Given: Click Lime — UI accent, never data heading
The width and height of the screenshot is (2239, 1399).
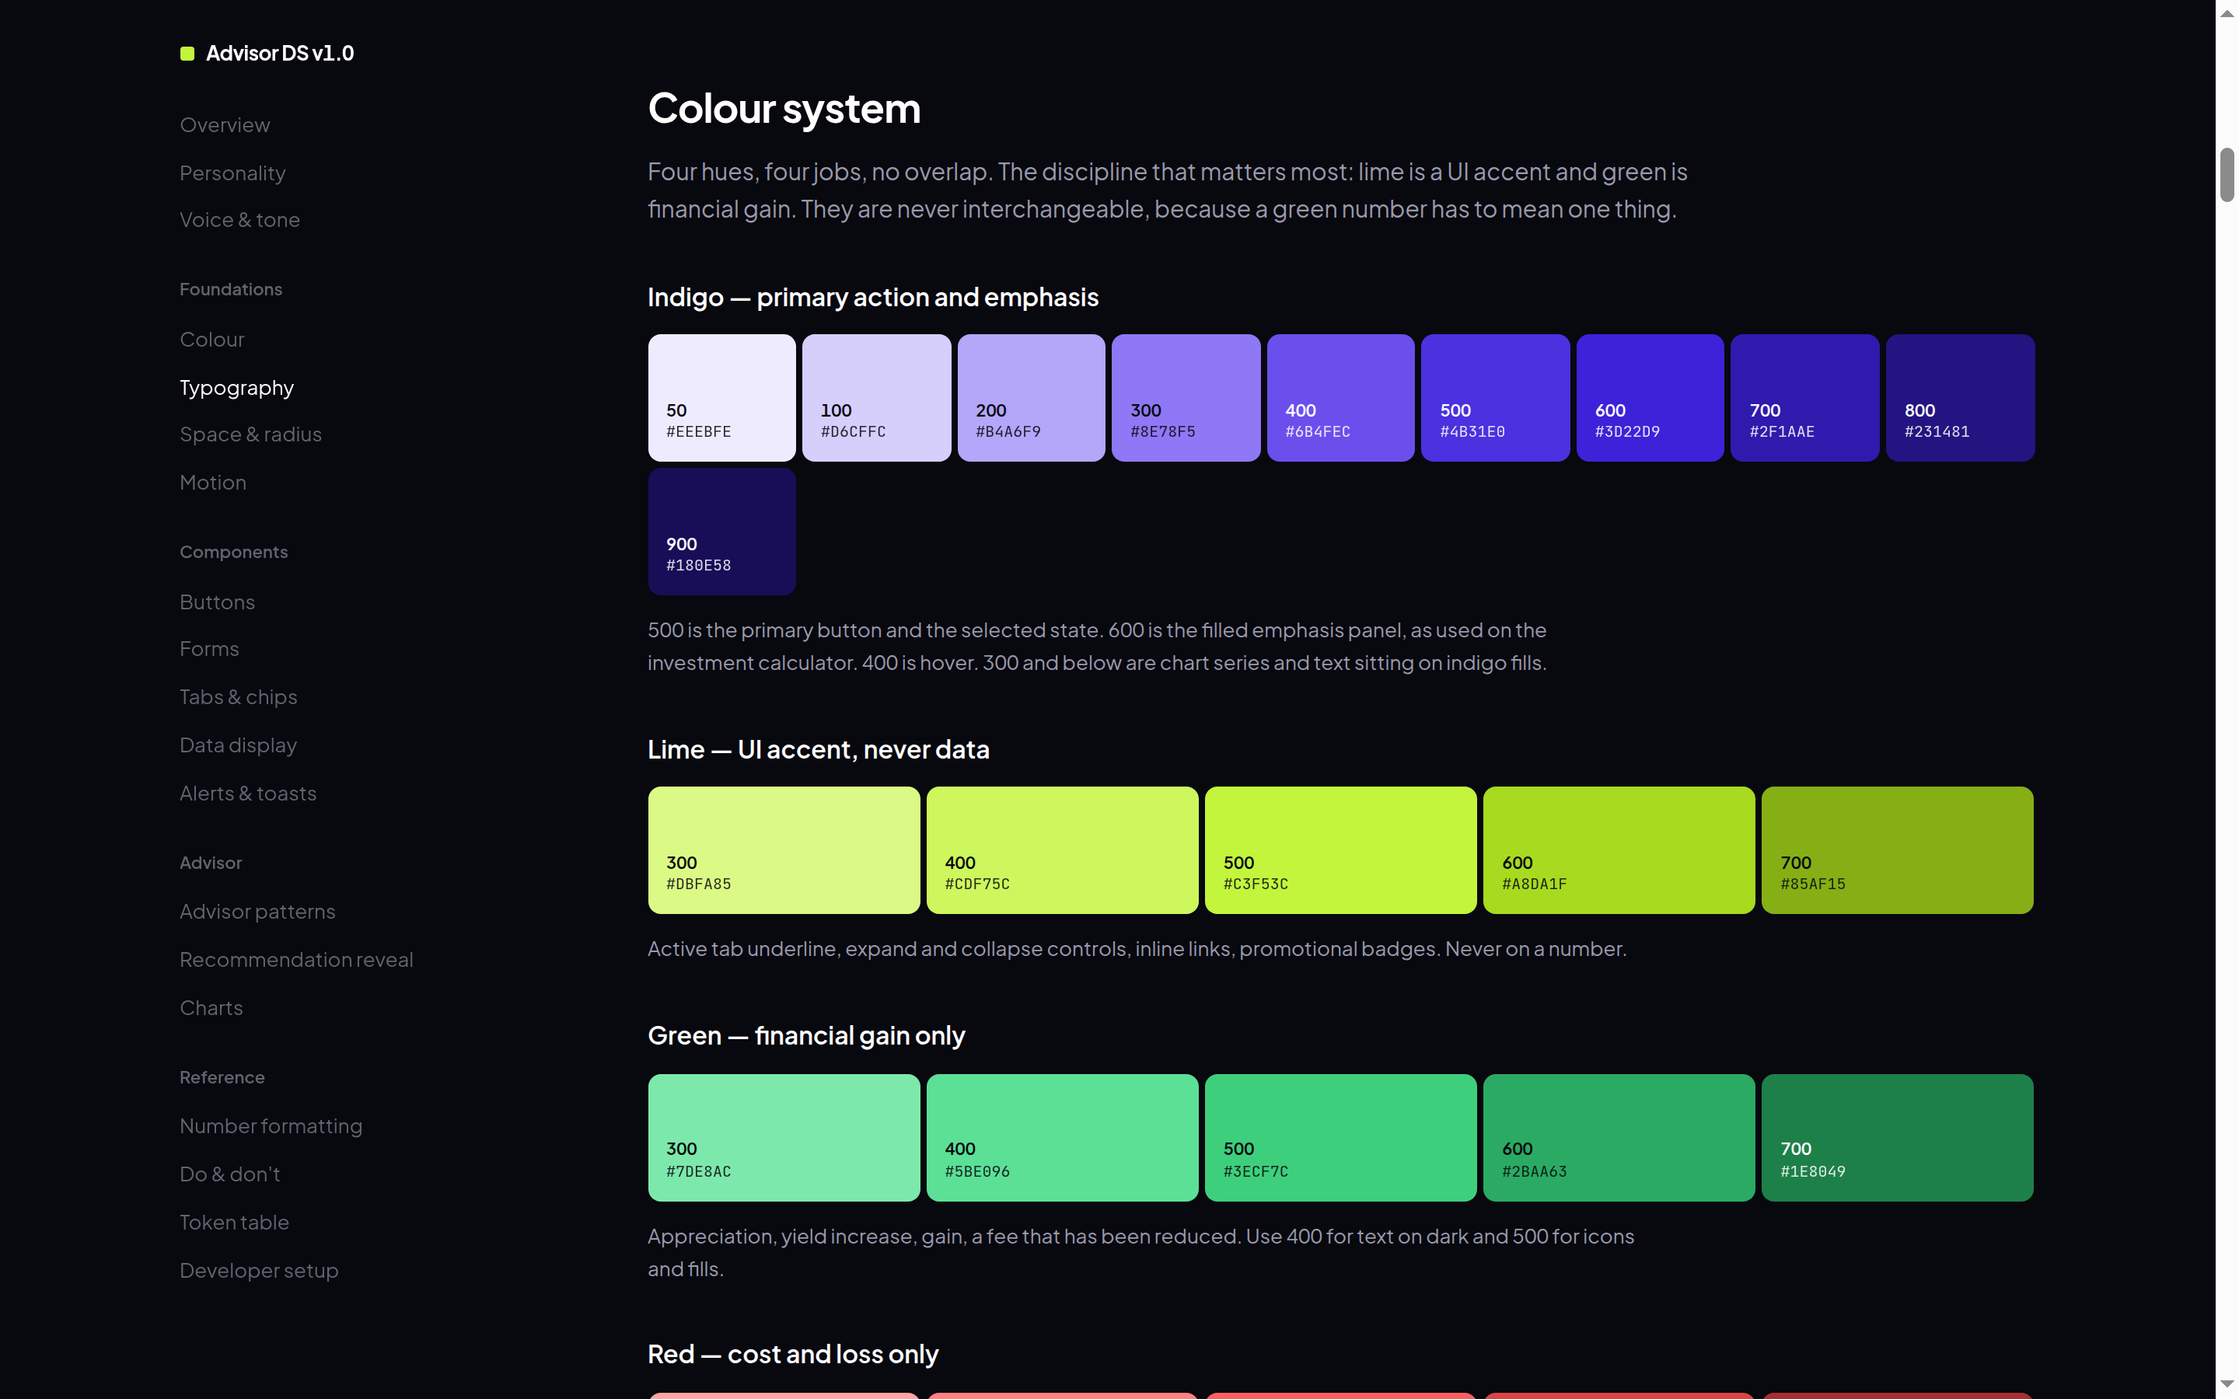Looking at the screenshot, I should point(818,749).
